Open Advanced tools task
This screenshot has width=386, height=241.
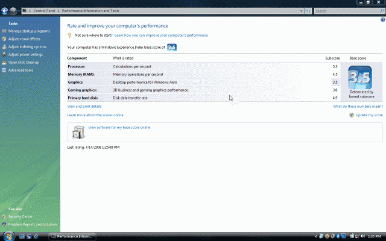(21, 70)
